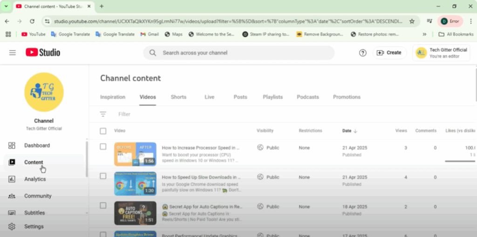Open the tab search dropdown arrow
Screen dimensions: 477x237
point(6,7)
